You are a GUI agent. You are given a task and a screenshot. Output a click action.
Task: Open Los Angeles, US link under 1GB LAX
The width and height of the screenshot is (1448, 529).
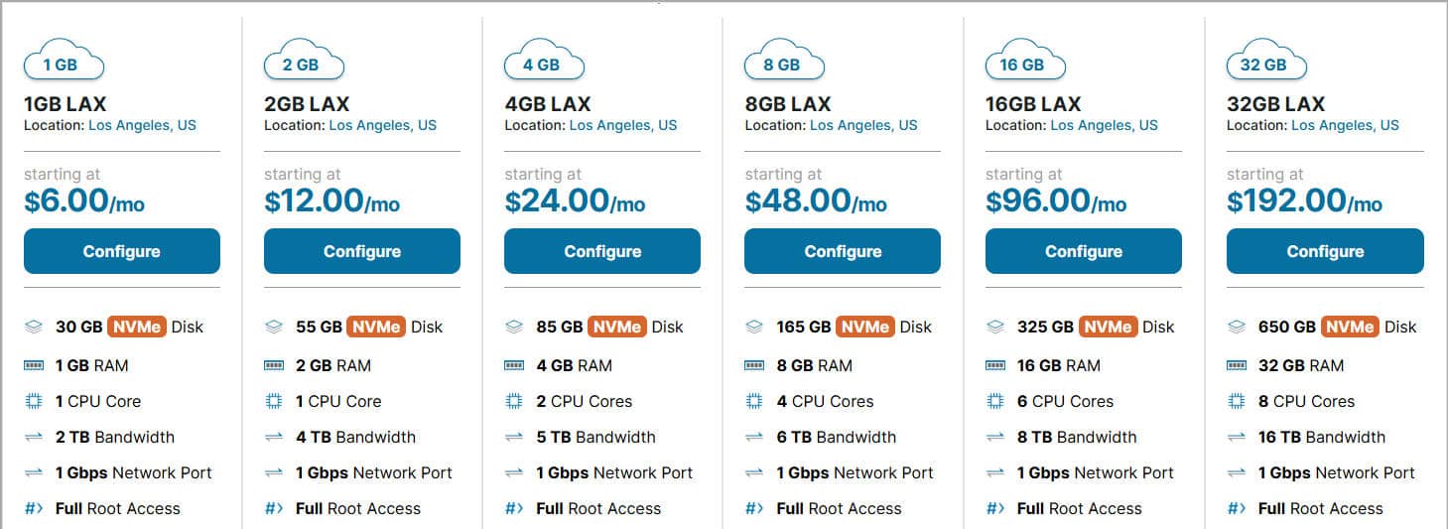click(x=142, y=125)
